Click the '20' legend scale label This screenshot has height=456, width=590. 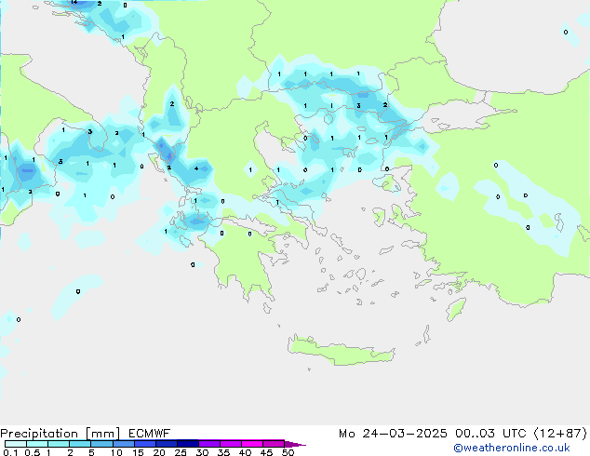click(x=159, y=452)
